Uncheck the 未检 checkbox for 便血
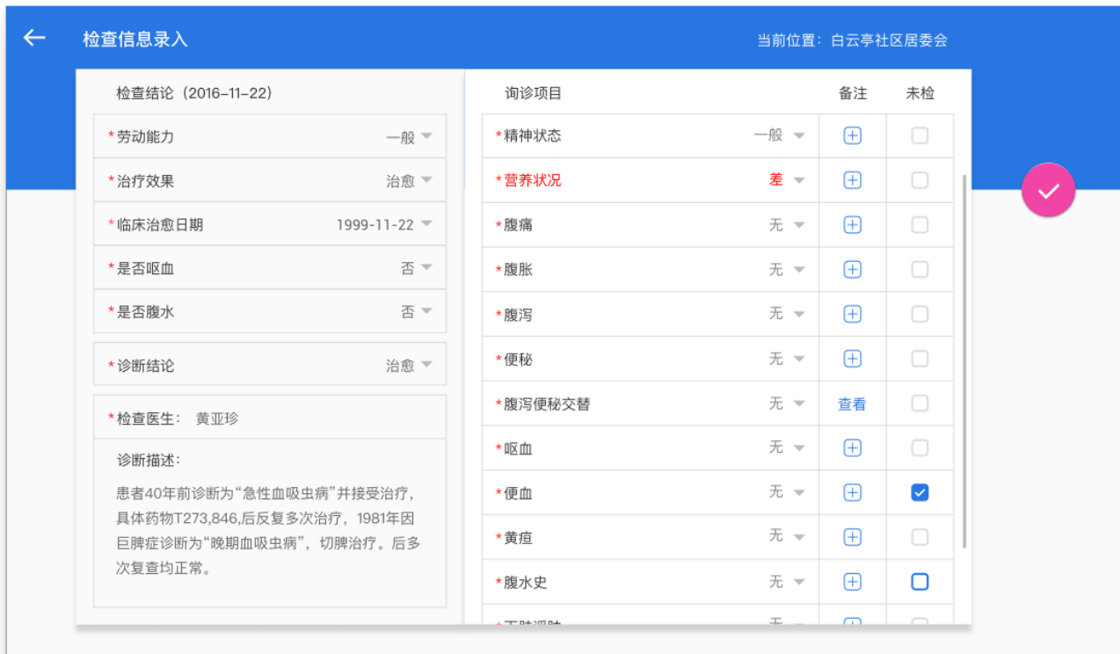This screenshot has width=1120, height=654. (920, 493)
